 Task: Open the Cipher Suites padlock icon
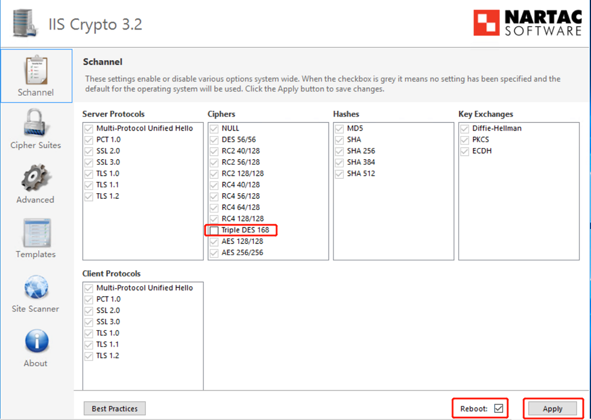[36, 123]
